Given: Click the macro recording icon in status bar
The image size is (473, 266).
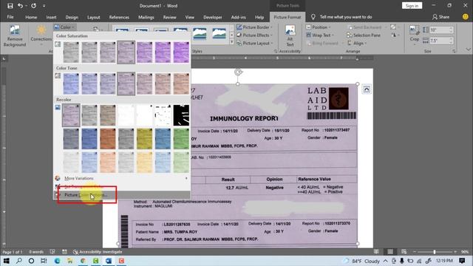Looking at the screenshot, I should [64, 251].
